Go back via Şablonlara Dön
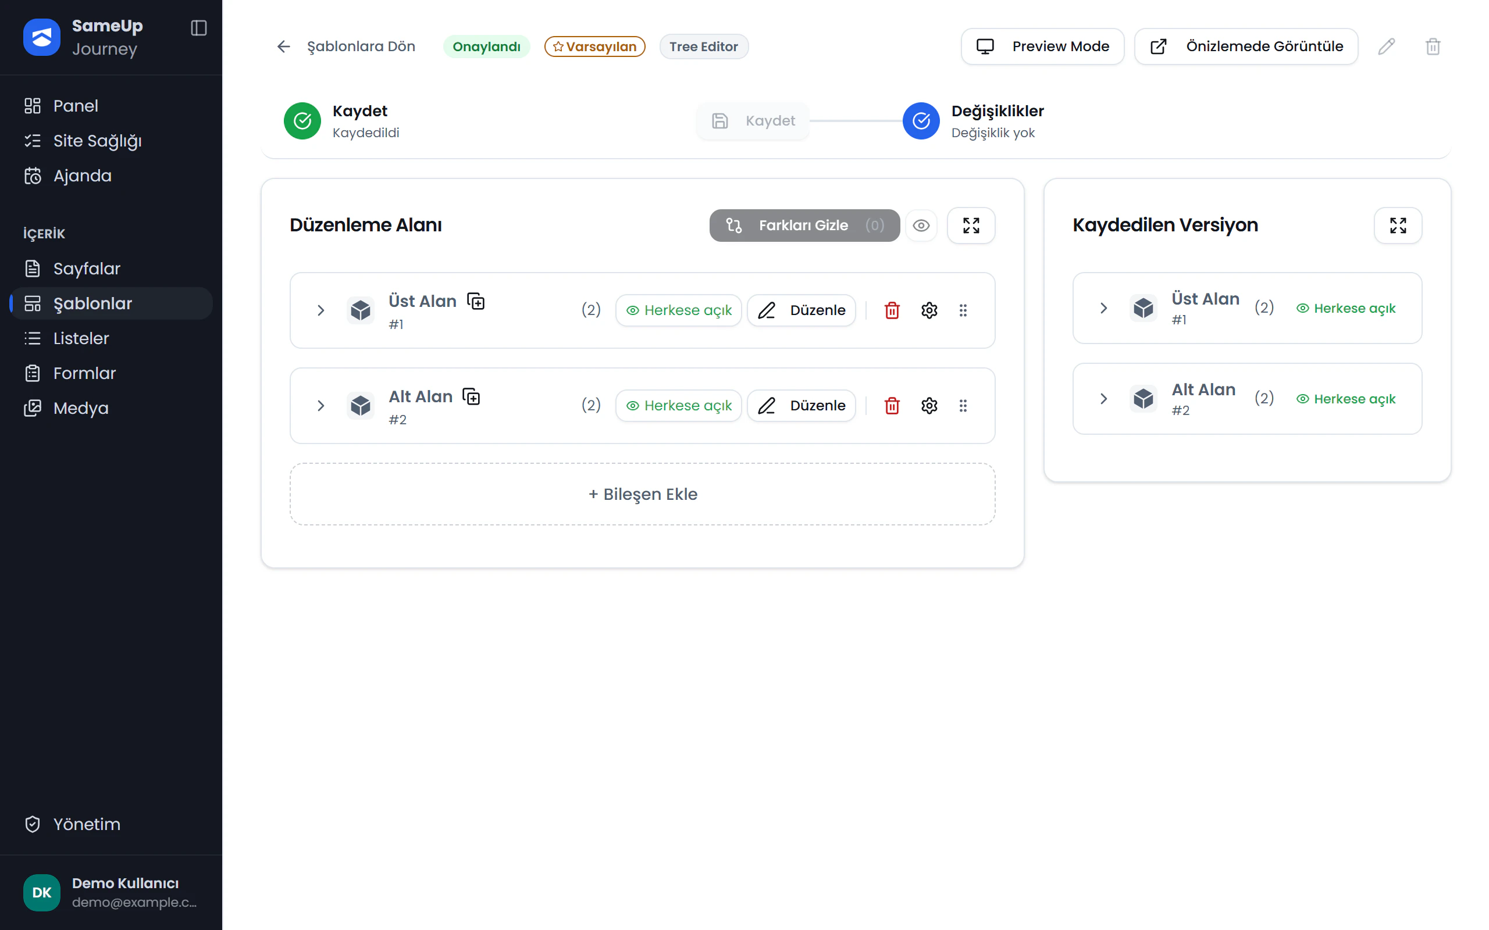The height and width of the screenshot is (930, 1489). [346, 46]
